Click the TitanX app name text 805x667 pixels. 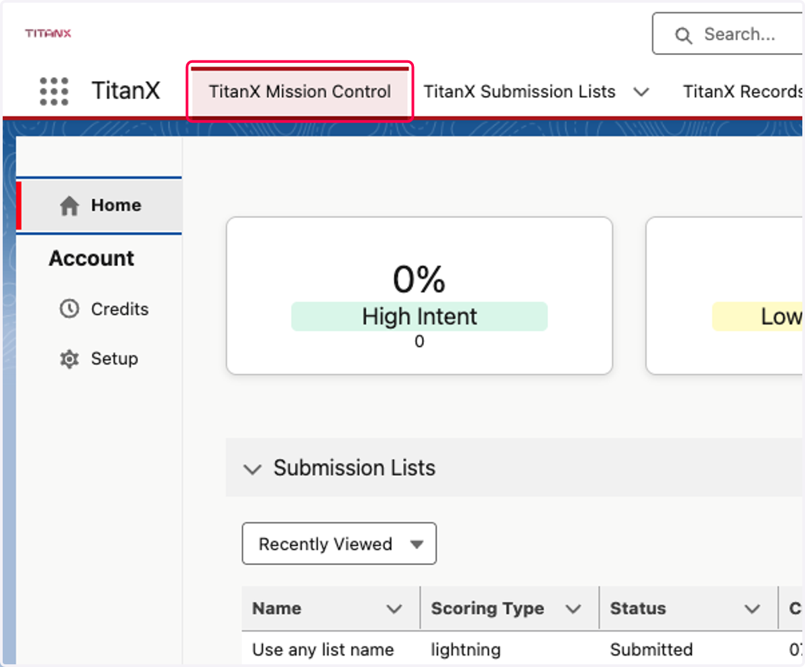pyautogui.click(x=126, y=90)
